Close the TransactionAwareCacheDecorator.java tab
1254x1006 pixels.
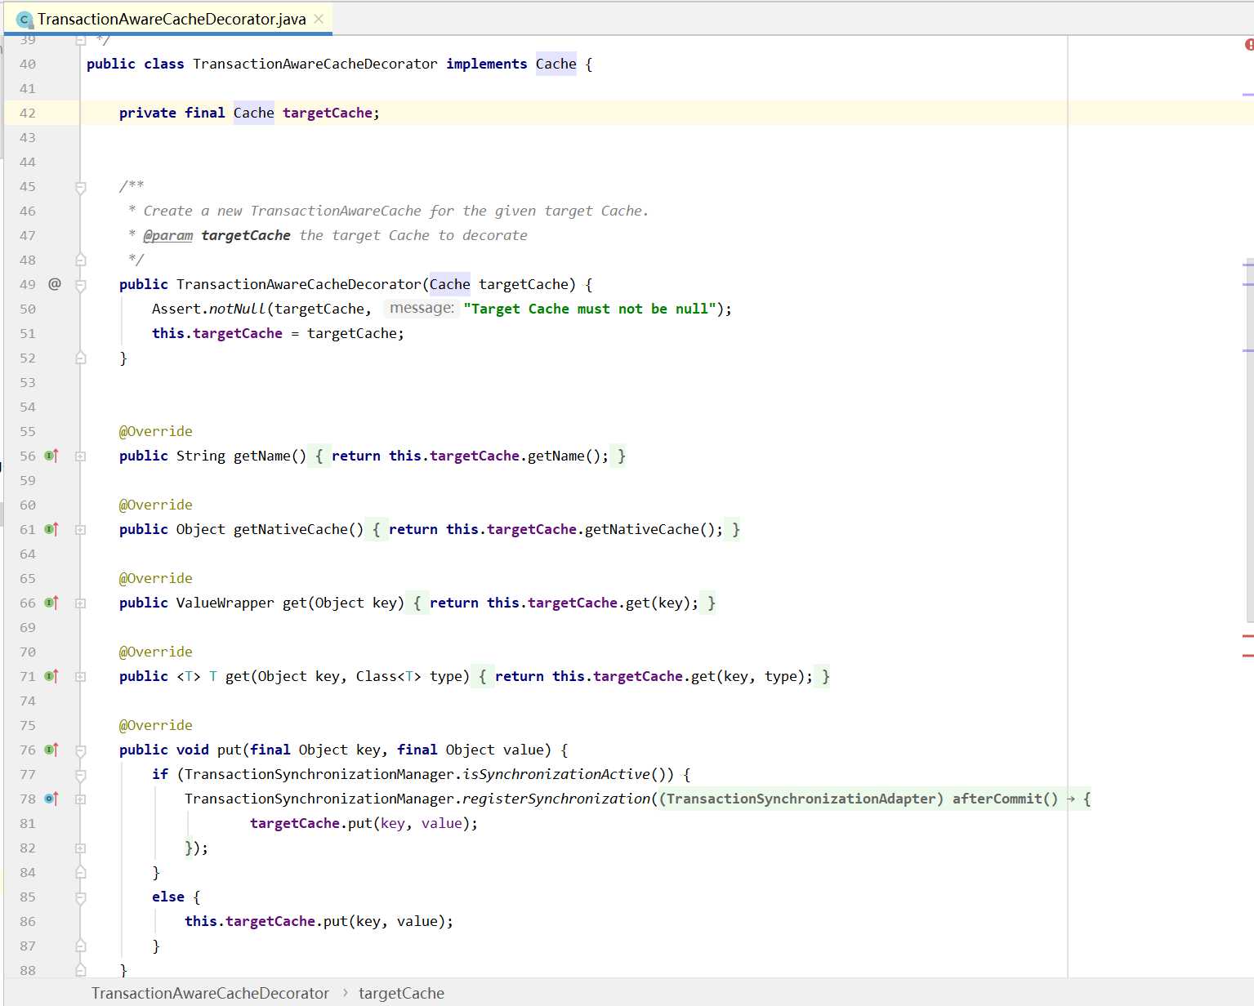tap(319, 19)
